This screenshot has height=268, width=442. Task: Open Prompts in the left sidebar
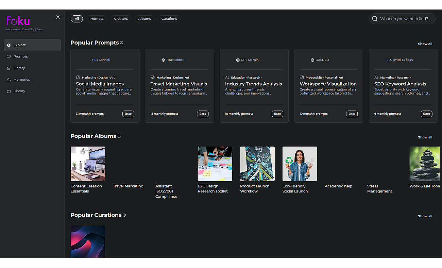tap(32, 57)
